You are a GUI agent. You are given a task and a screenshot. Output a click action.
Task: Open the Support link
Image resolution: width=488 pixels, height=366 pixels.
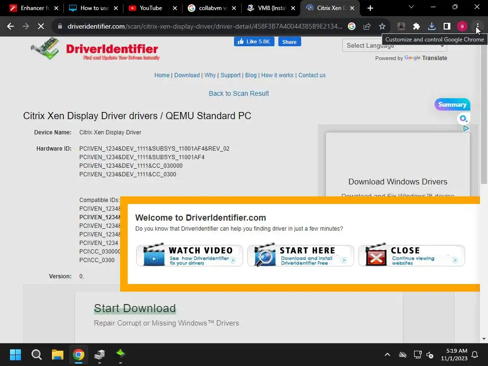[x=230, y=75]
